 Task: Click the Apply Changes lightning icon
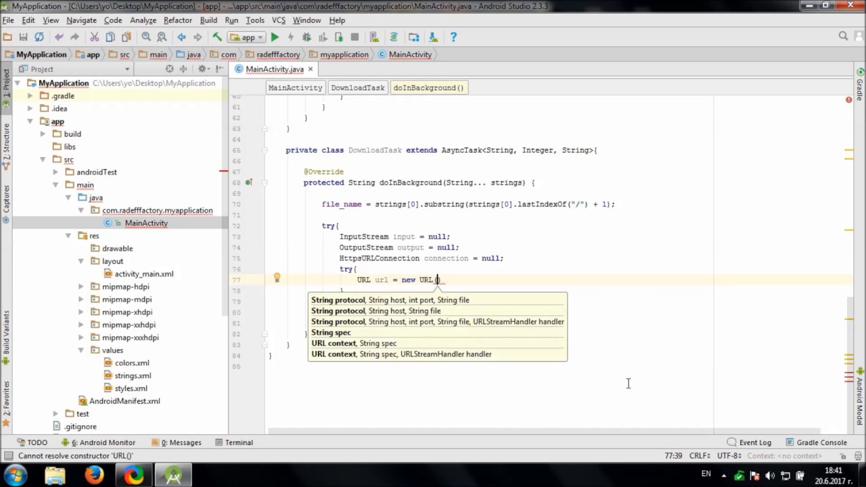291,37
